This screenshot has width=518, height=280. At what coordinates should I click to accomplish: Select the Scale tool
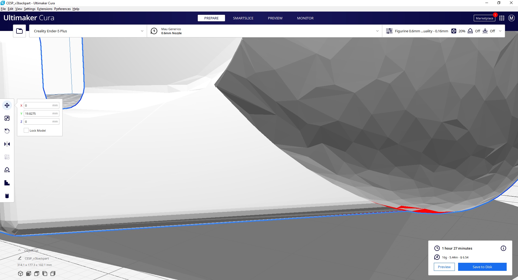(x=7, y=118)
